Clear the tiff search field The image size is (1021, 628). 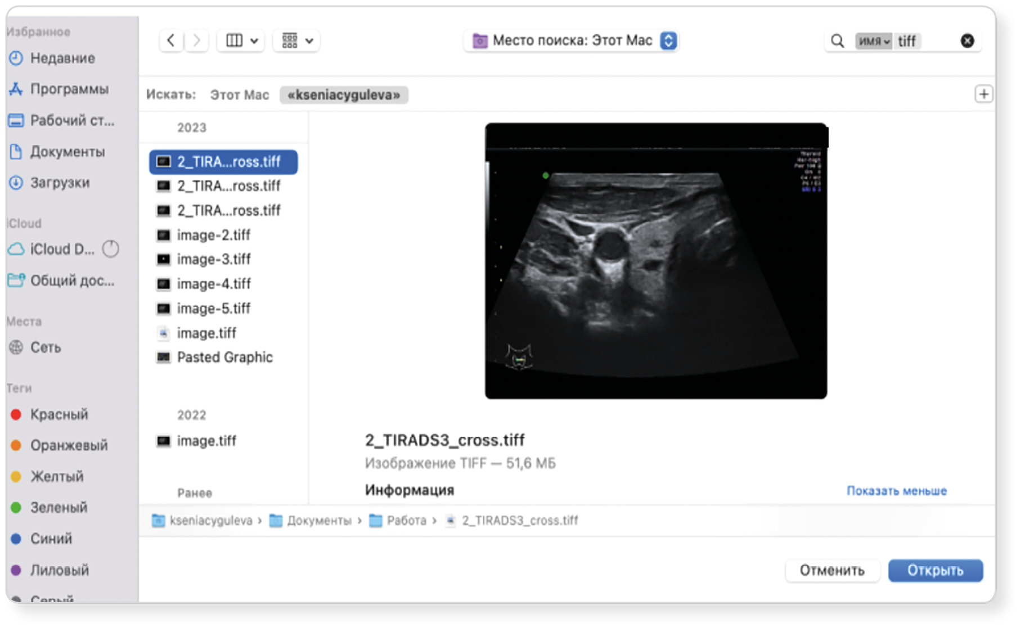pos(967,40)
